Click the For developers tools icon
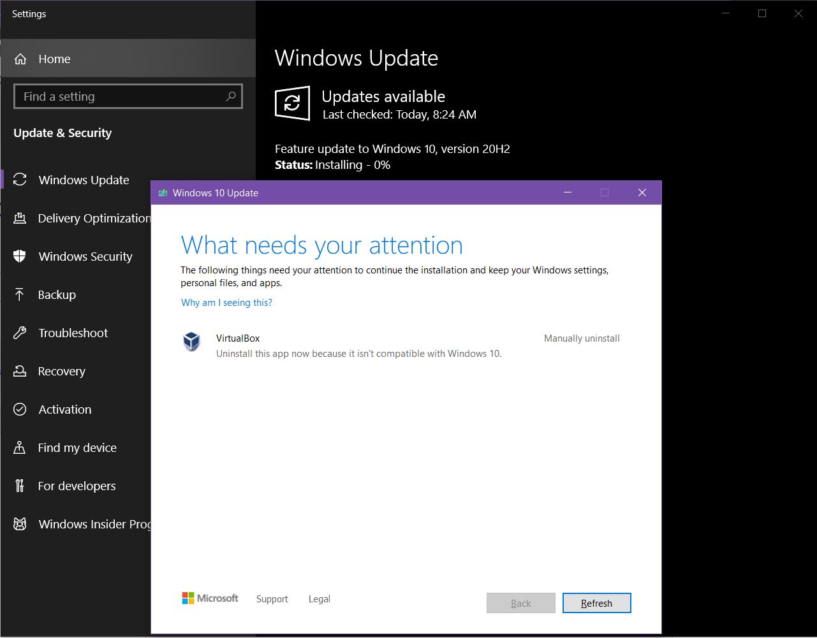The height and width of the screenshot is (638, 817). (20, 486)
